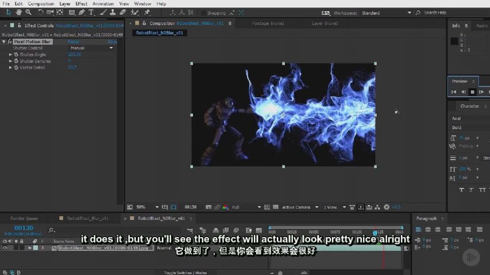The image size is (490, 275).
Task: Toggle hide shy layers switch
Action: [215, 230]
